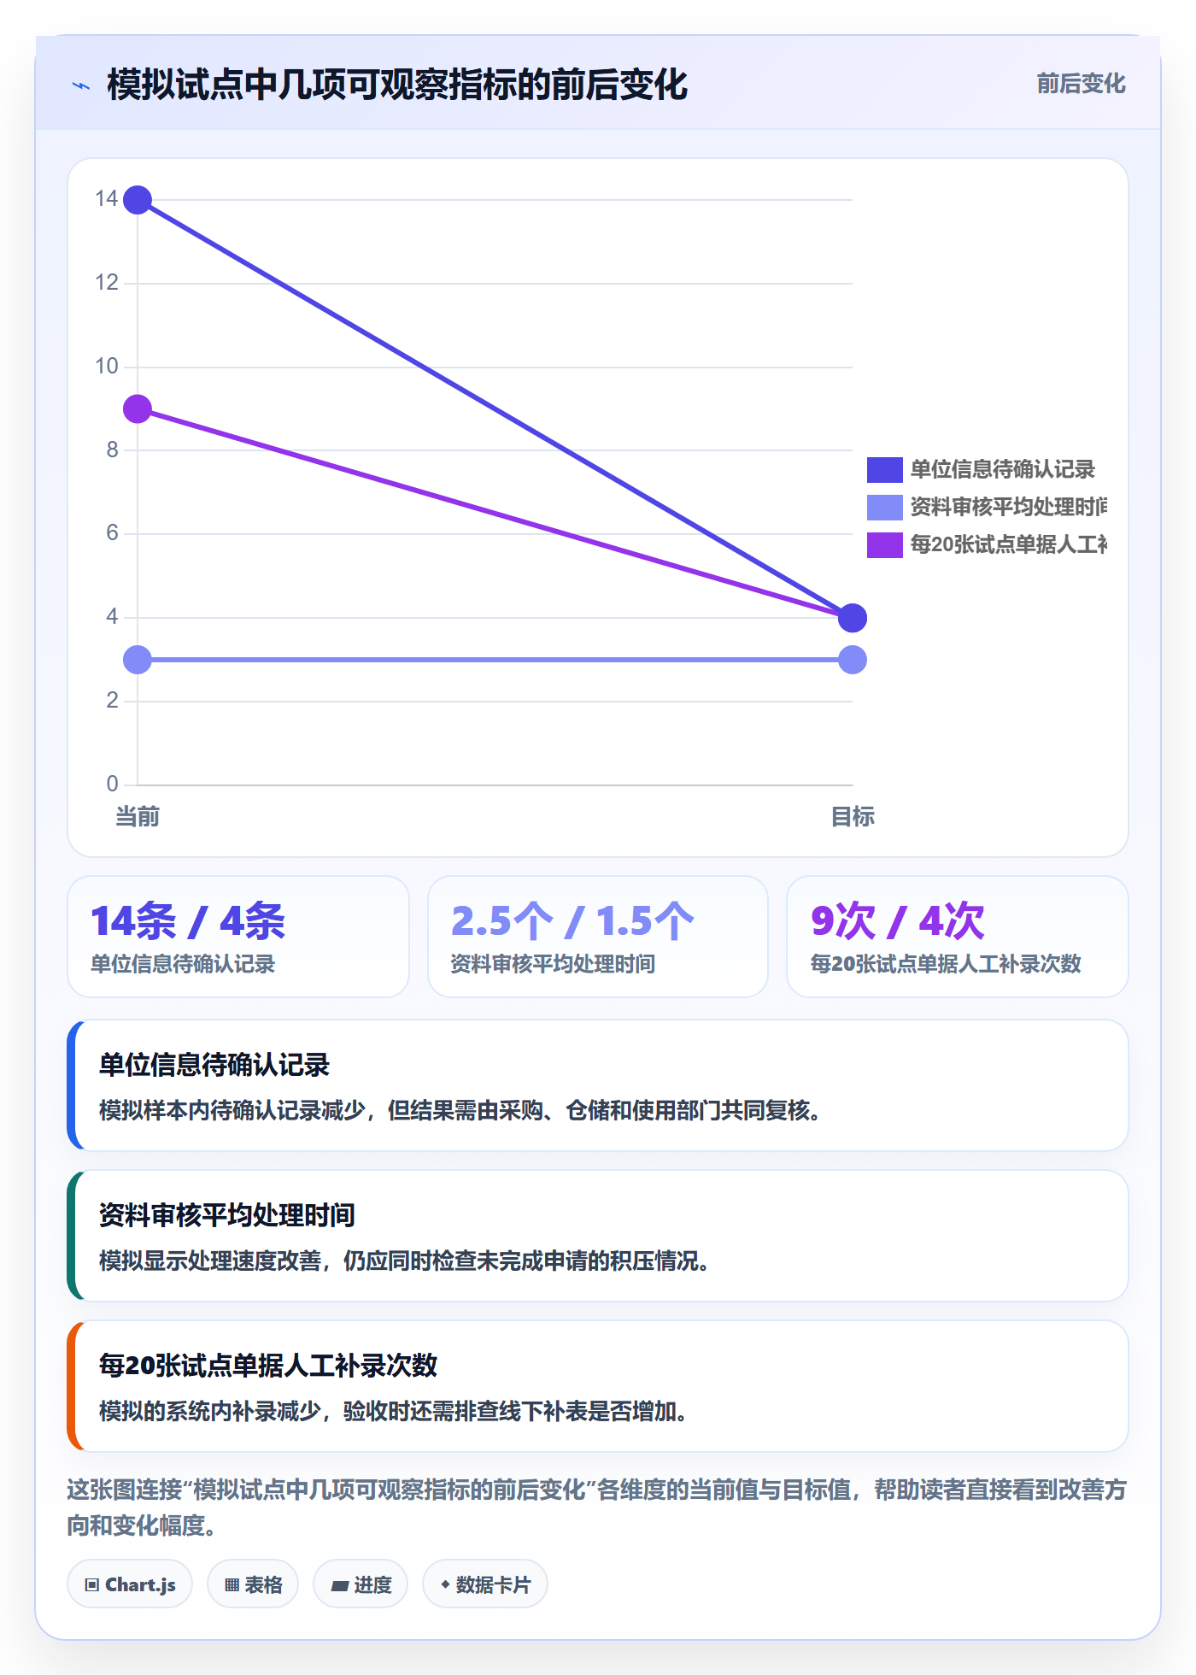The width and height of the screenshot is (1196, 1675).
Task: Select the 9次 / 4次 data card
Action: pos(958,937)
